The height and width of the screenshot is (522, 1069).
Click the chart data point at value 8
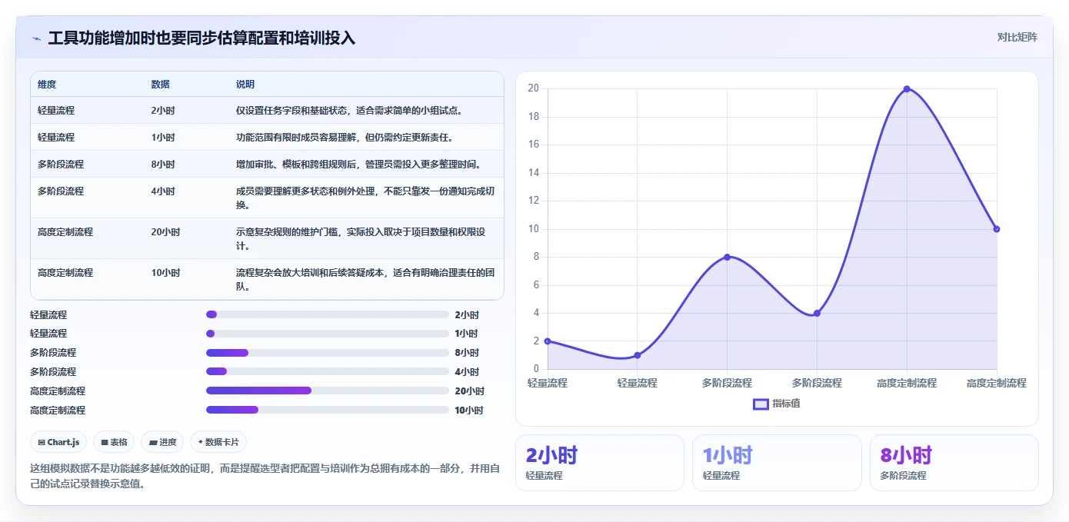727,257
